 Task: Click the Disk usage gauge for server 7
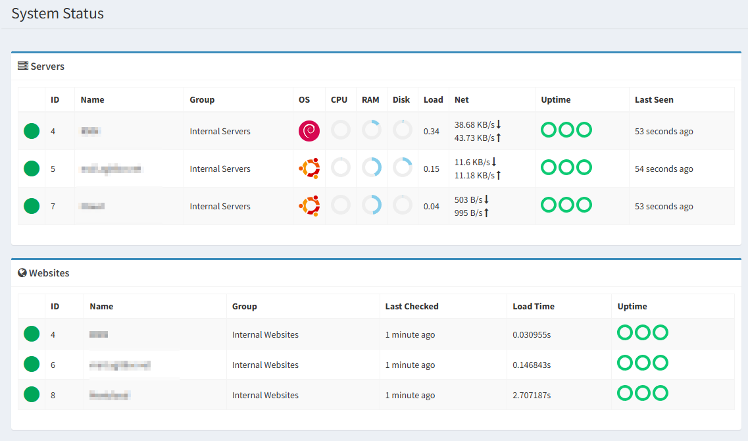pyautogui.click(x=403, y=205)
